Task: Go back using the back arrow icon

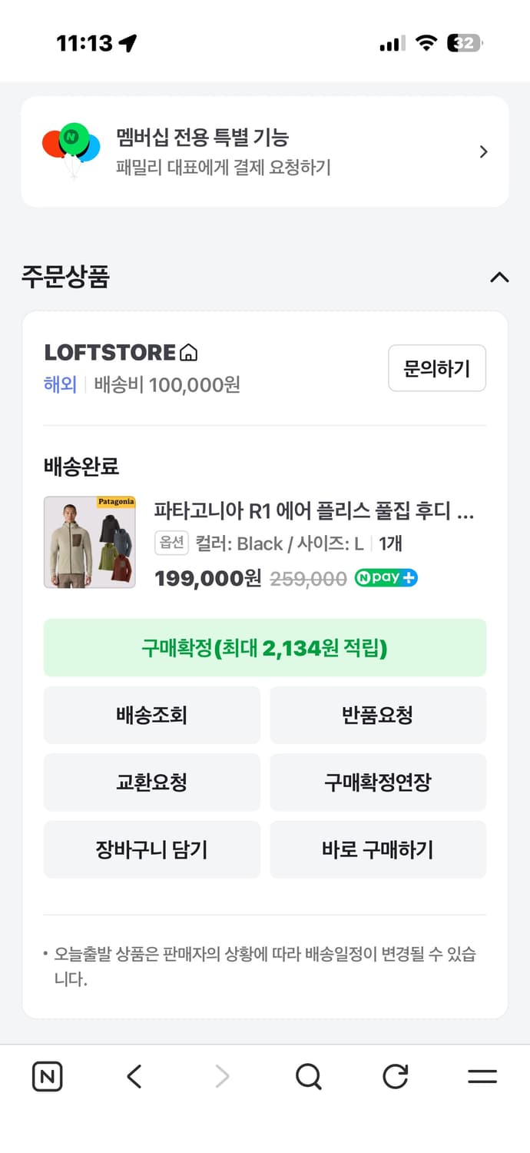Action: (x=134, y=1076)
